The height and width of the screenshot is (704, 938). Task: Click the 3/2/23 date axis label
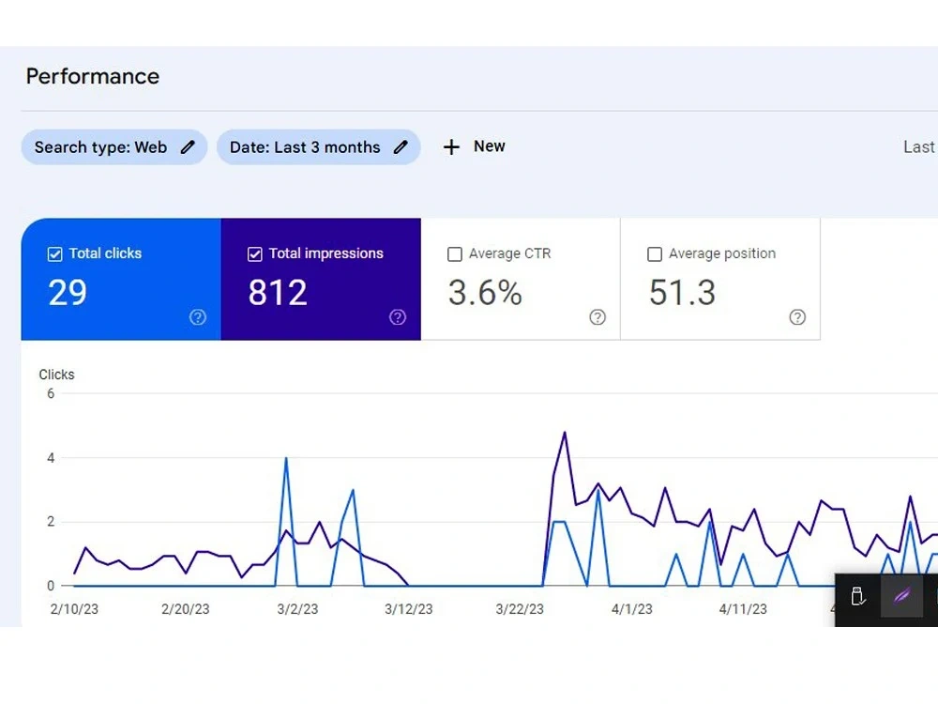pos(297,609)
